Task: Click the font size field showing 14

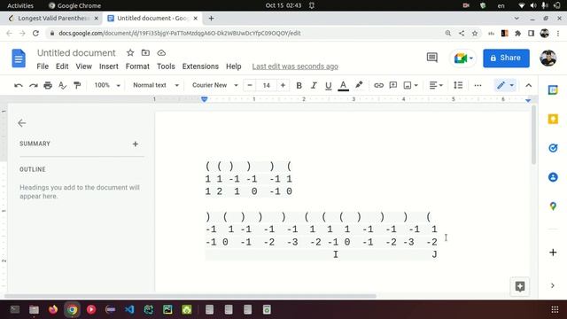Action: [x=266, y=85]
